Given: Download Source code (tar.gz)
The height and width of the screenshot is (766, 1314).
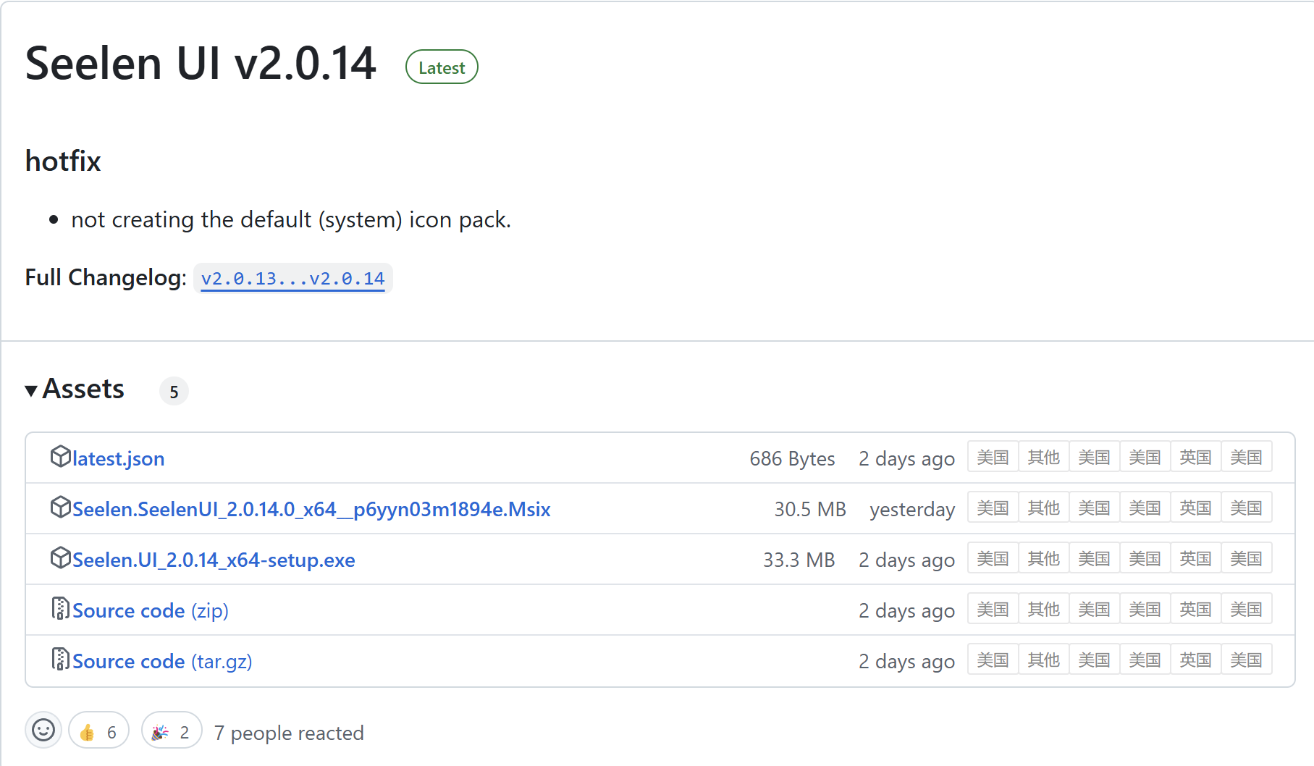Looking at the screenshot, I should click(162, 661).
